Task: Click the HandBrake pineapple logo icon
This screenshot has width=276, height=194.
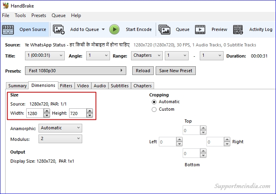Action: click(6, 6)
